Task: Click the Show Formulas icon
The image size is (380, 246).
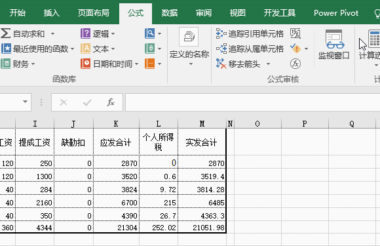Action: (x=295, y=33)
